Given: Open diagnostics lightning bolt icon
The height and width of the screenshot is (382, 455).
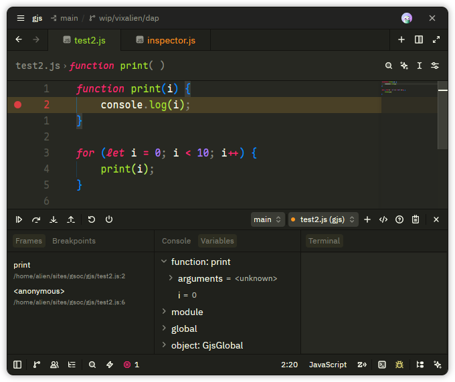Looking at the screenshot, I should click(x=110, y=365).
